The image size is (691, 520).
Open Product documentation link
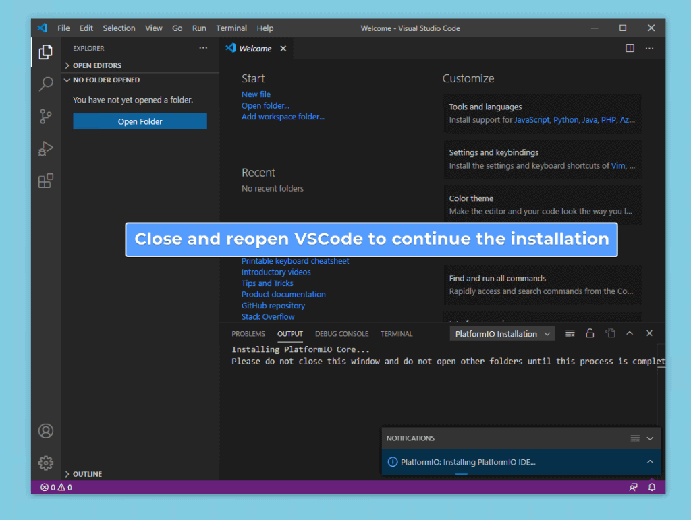(x=283, y=294)
